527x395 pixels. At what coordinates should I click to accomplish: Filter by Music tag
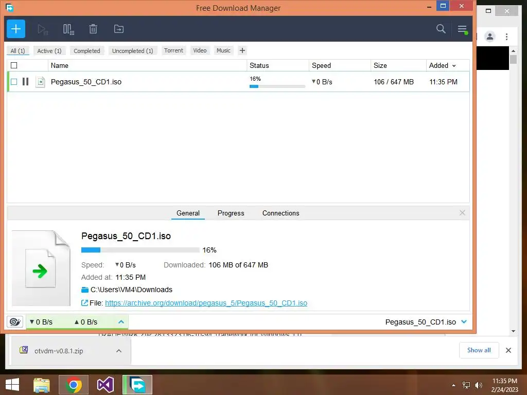click(x=223, y=50)
